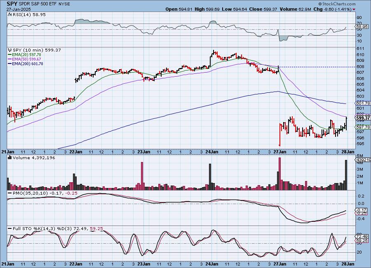Click the 'Open 594.81' header value

tap(179, 9)
